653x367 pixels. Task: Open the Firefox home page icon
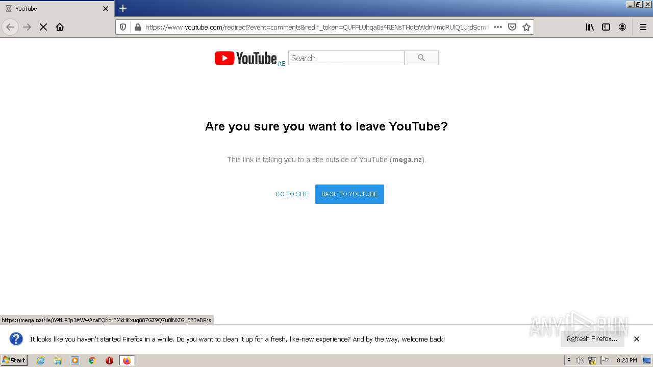point(60,27)
